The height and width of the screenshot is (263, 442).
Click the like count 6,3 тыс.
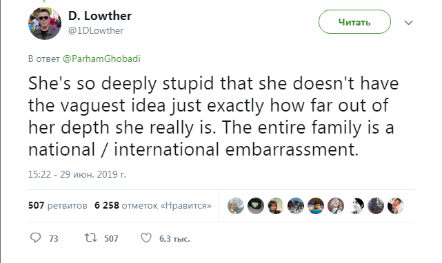(x=174, y=239)
